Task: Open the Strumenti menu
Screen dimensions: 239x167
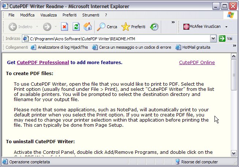Action: point(91,15)
